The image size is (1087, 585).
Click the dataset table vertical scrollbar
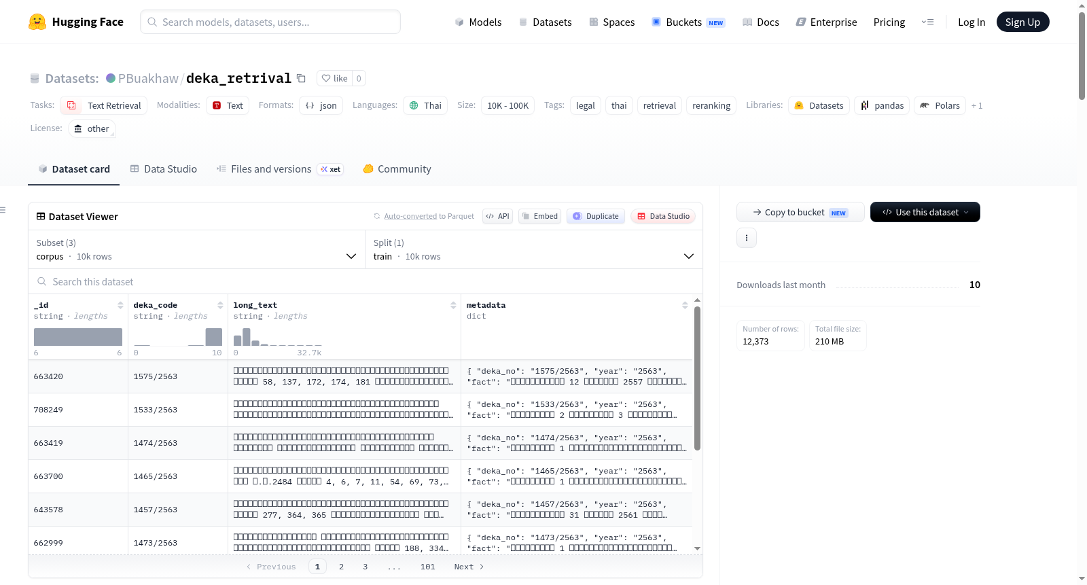click(697, 378)
